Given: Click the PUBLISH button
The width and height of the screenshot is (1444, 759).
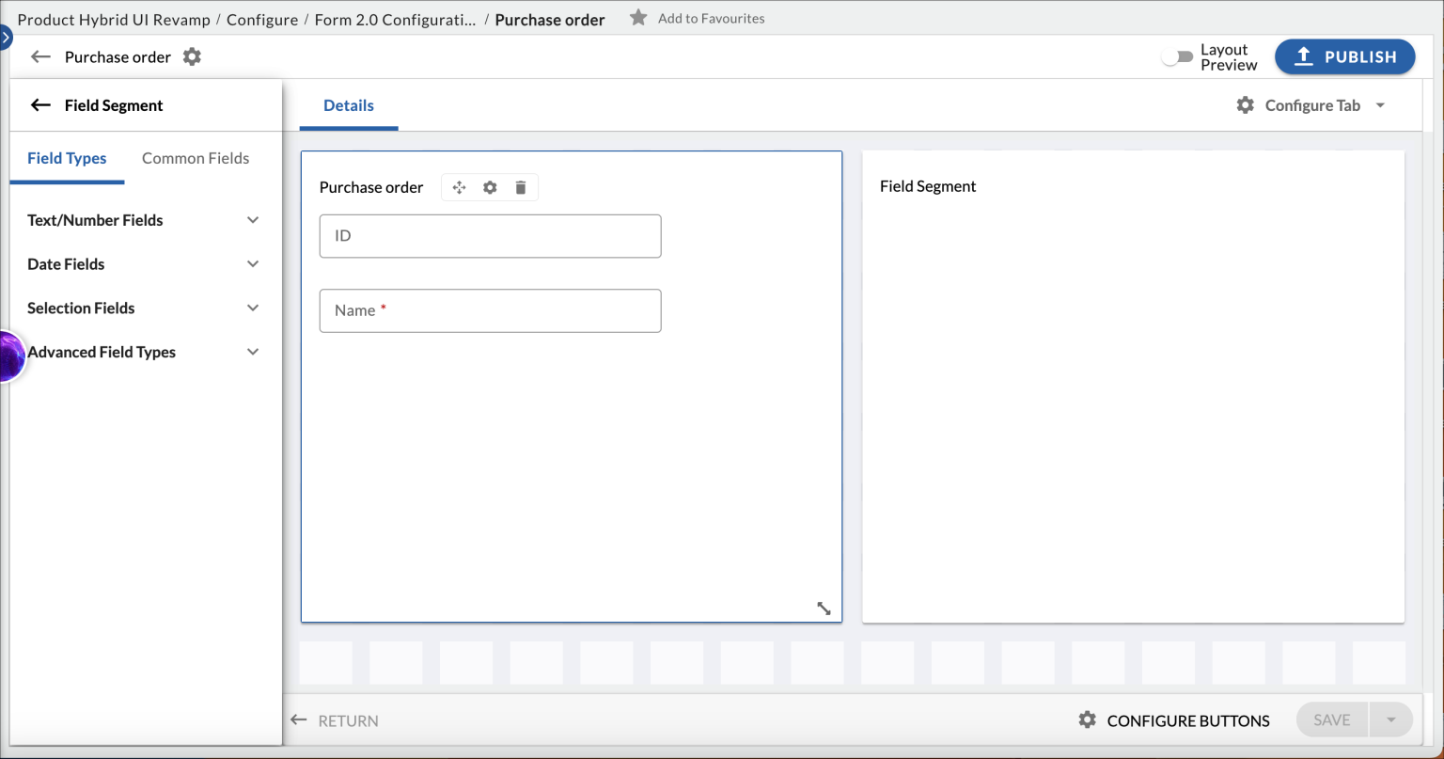Looking at the screenshot, I should 1344,56.
